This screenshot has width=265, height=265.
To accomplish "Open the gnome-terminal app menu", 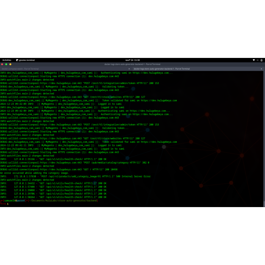I will click(x=25, y=60).
